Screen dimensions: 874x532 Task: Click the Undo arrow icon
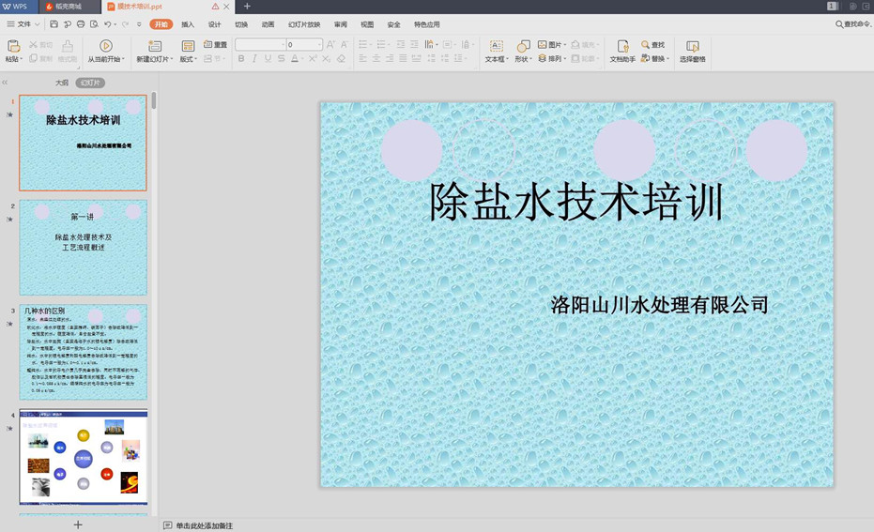click(108, 24)
